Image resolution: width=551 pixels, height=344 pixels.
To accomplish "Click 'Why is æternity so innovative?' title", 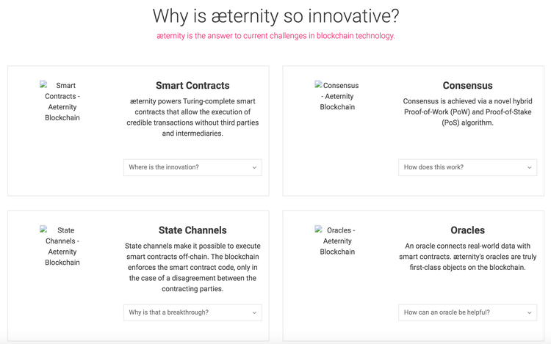I will coord(275,15).
